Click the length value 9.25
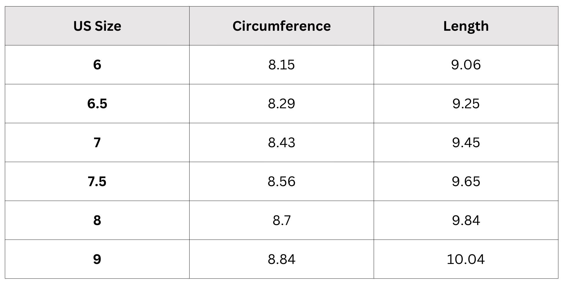Image resolution: width=565 pixels, height=282 pixels. [466, 104]
